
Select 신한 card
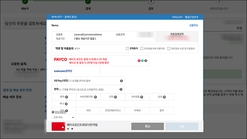click(113, 97)
